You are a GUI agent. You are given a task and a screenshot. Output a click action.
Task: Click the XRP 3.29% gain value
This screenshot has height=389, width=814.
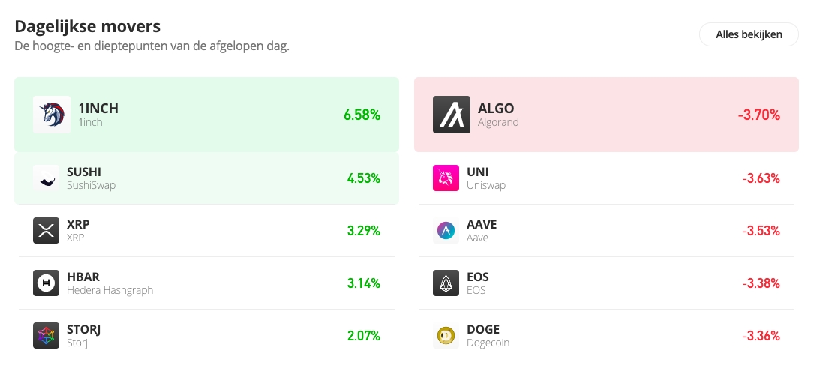tap(363, 231)
